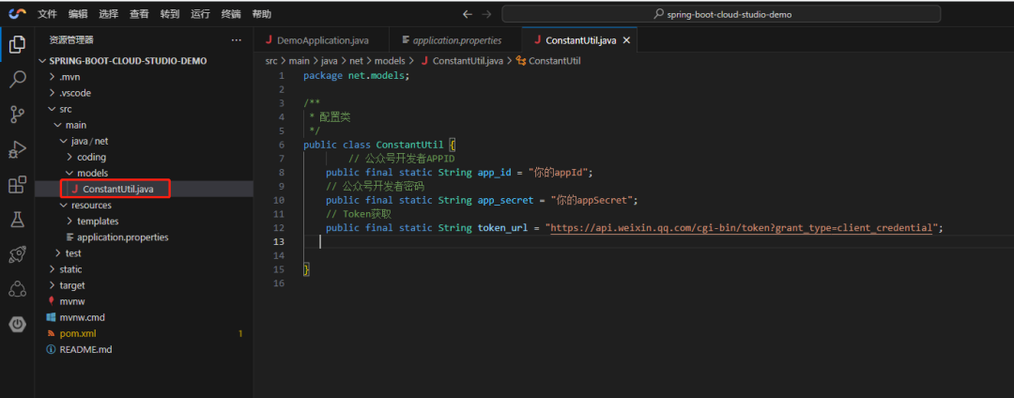1014x398 pixels.
Task: Click breadcrumb segment 'models'
Action: 390,61
